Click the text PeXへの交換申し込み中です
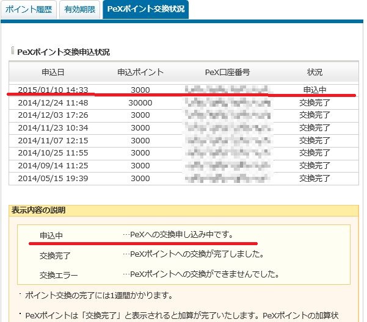This screenshot has width=367, height=322. tap(181, 234)
